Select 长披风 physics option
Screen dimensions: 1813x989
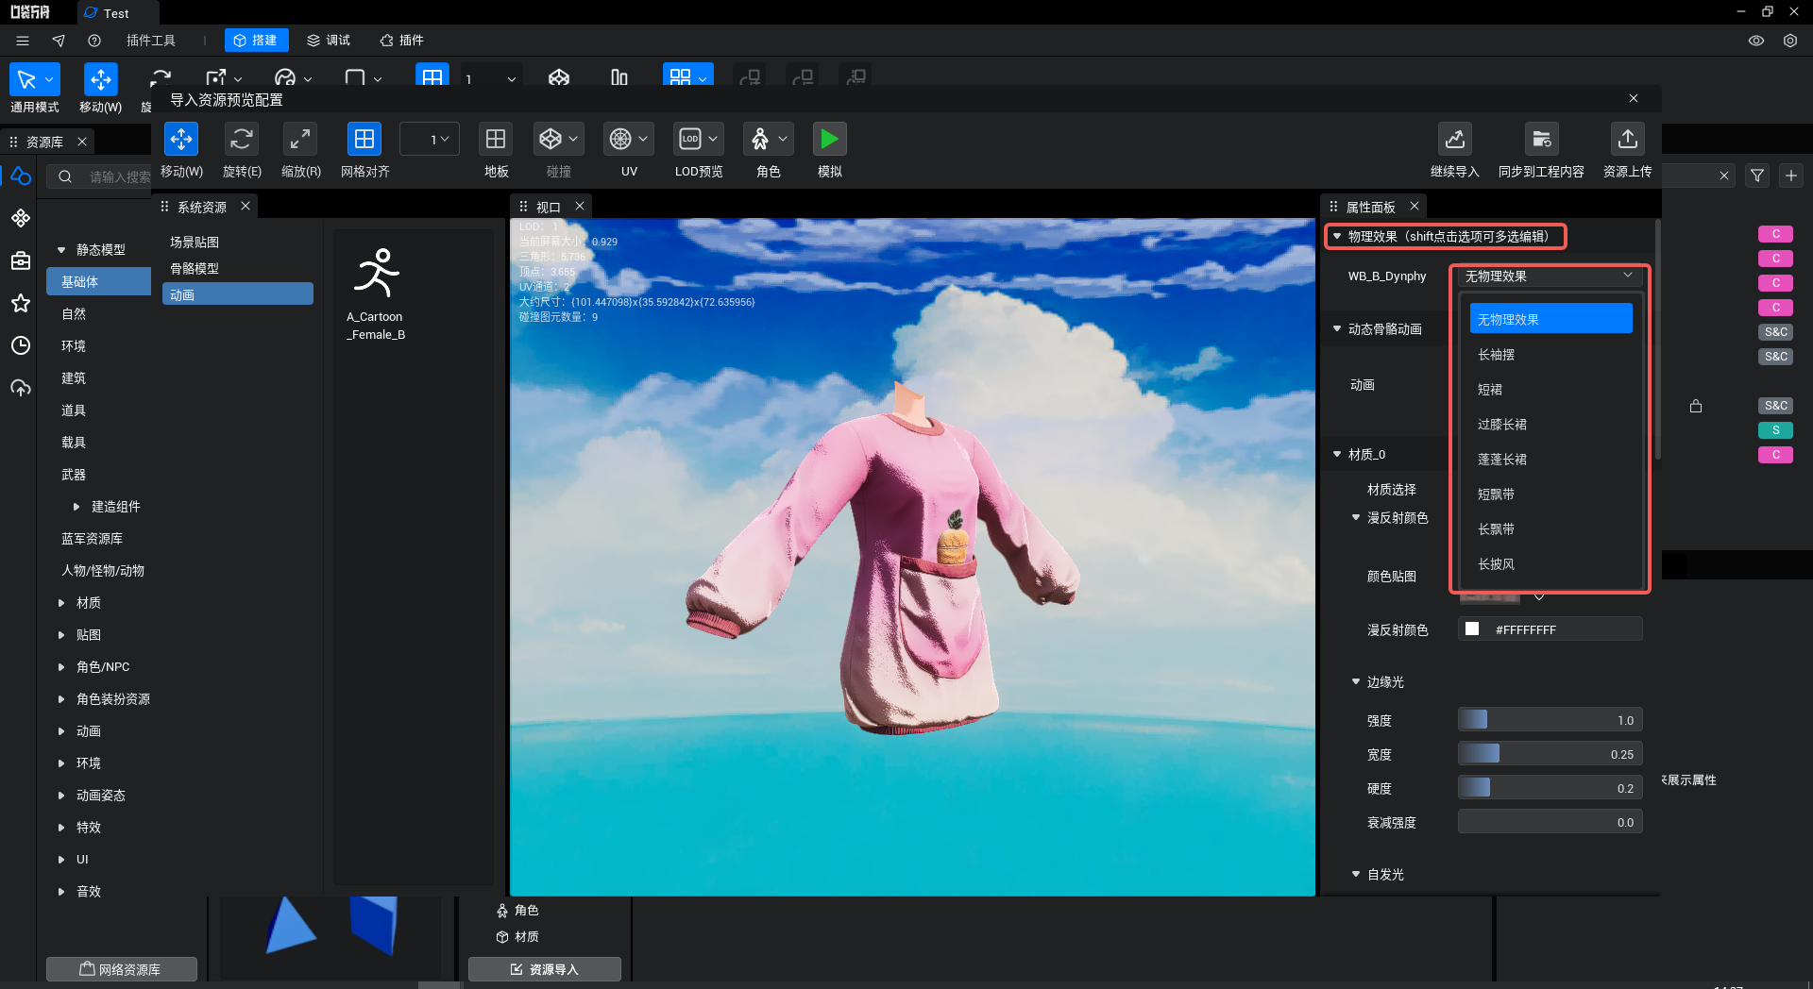(x=1550, y=563)
